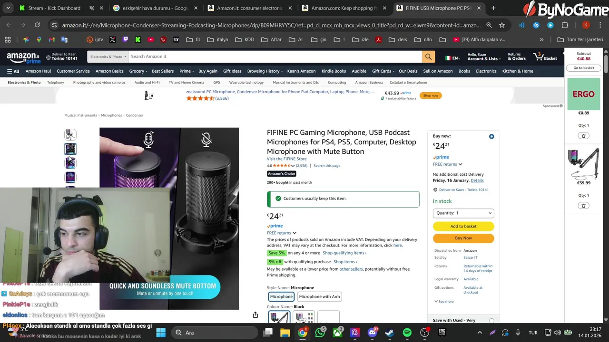Click the other sellers link
Viewport: 609px width, 342px height.
(351, 269)
